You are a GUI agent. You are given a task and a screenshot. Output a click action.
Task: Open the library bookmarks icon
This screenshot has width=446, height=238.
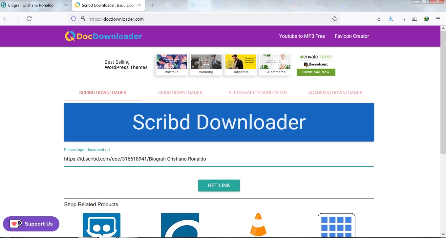[403, 19]
